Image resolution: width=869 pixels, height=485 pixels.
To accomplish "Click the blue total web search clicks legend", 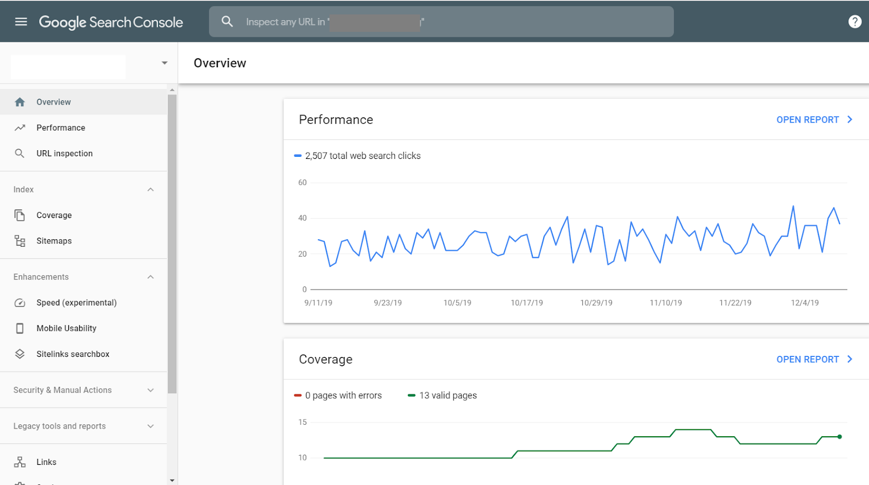I will click(x=357, y=156).
